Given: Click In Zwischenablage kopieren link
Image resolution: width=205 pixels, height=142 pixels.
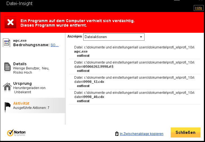Looking at the screenshot, I should (141, 134).
